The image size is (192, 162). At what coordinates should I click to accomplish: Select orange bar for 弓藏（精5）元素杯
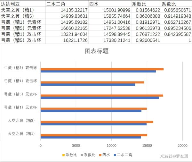click(x=102, y=96)
